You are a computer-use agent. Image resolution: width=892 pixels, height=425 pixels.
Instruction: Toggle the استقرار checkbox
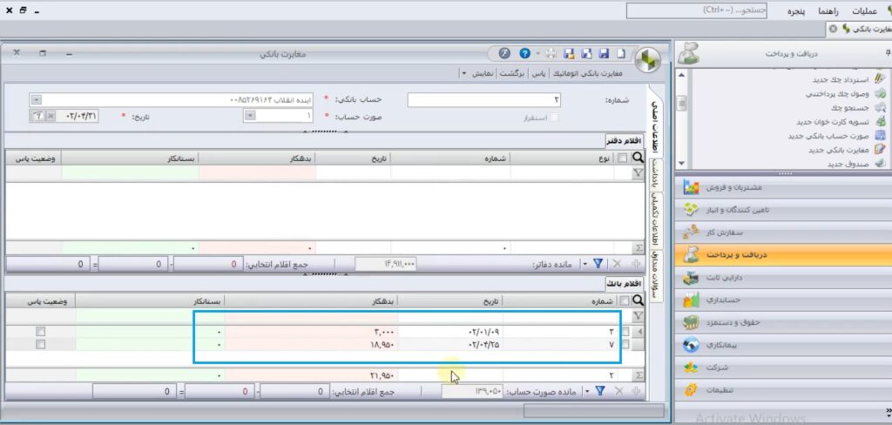click(555, 118)
